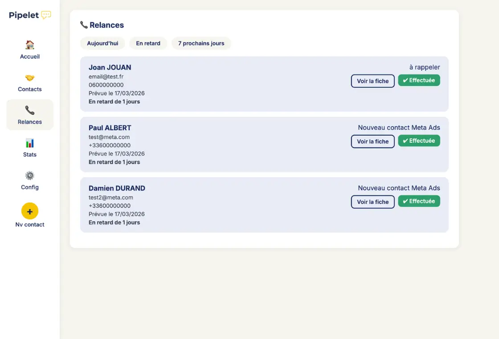Click the à rappeler label on Joan's card
499x339 pixels.
pos(424,67)
